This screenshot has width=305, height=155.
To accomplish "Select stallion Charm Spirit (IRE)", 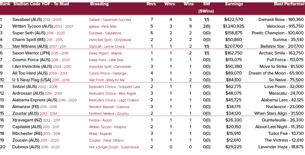I will coord(29,40).
